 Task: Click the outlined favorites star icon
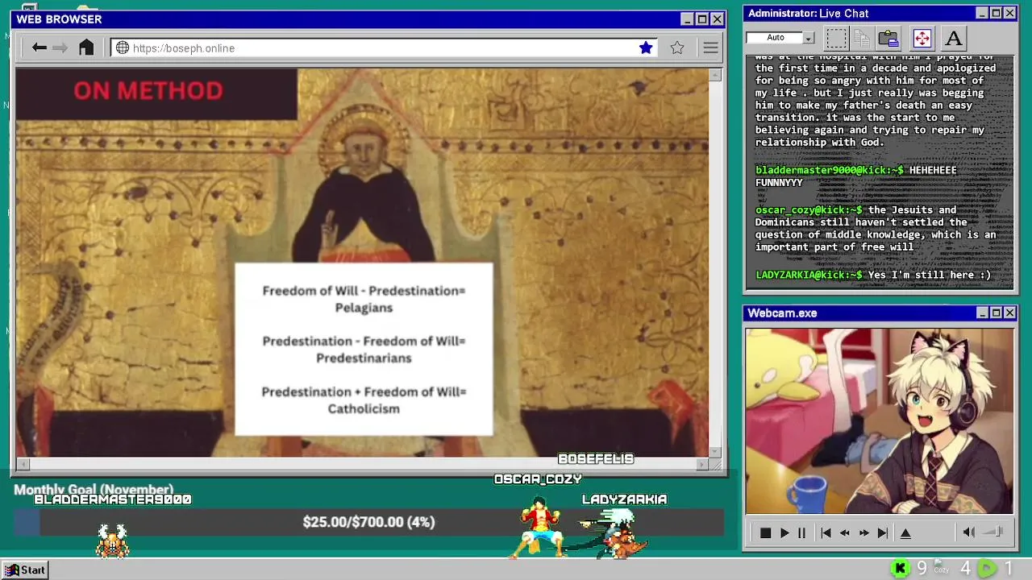[x=677, y=48]
